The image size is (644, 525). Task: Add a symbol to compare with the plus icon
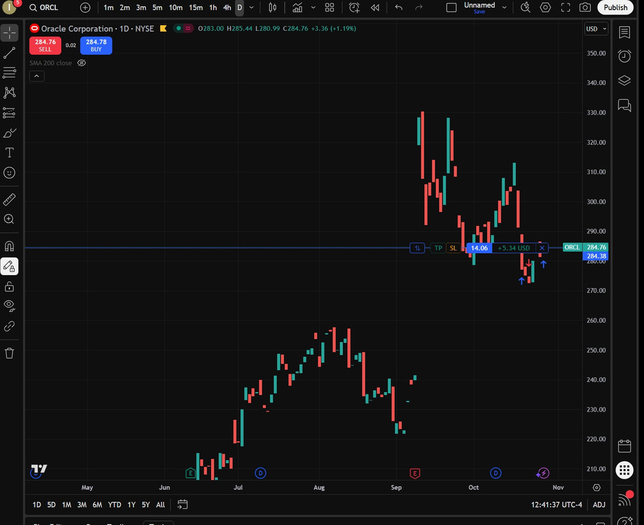[x=85, y=7]
